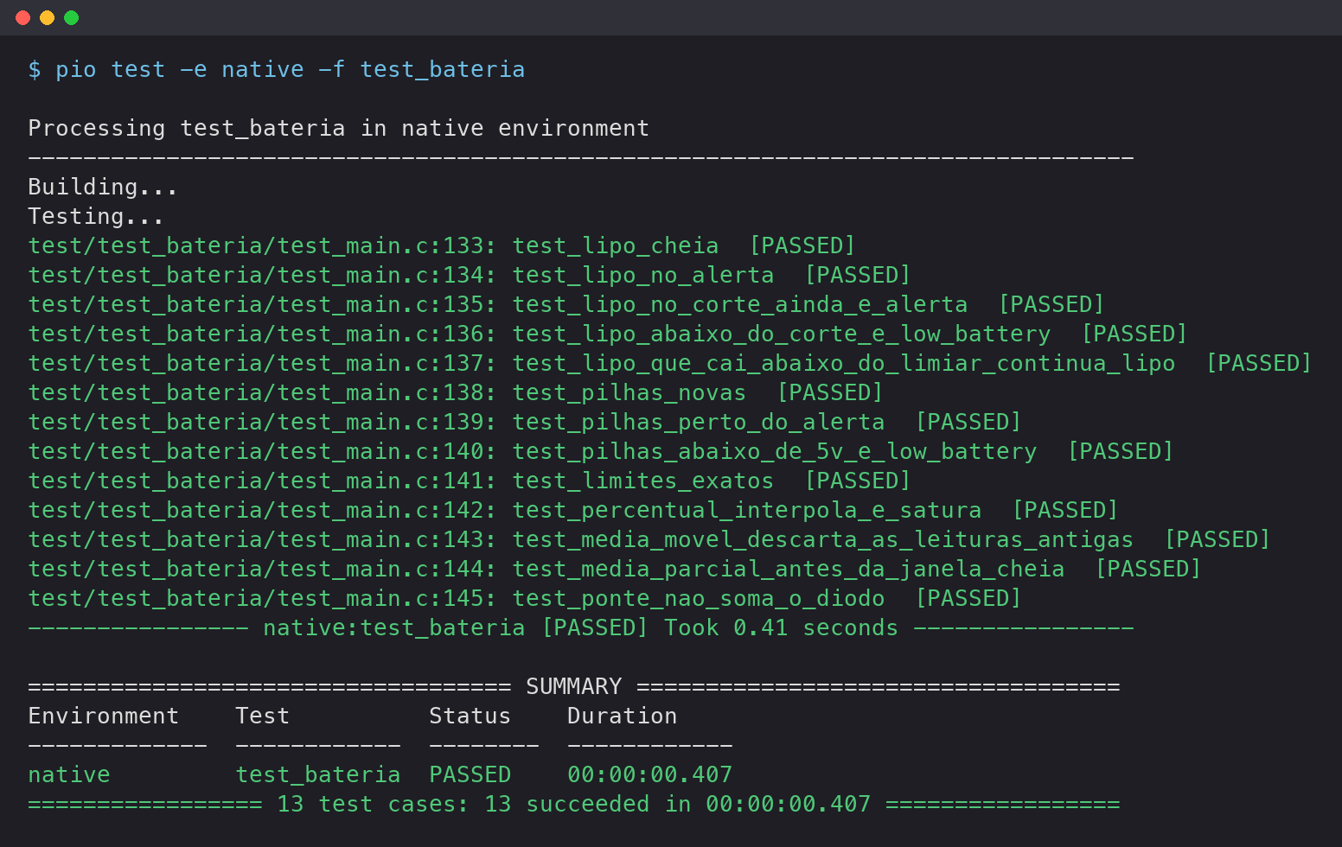1342x847 pixels.
Task: Click the duration value 00:00:00.407 in summary row
Action: click(649, 774)
